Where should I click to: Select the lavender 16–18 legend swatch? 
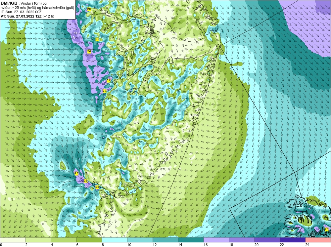(216, 240)
